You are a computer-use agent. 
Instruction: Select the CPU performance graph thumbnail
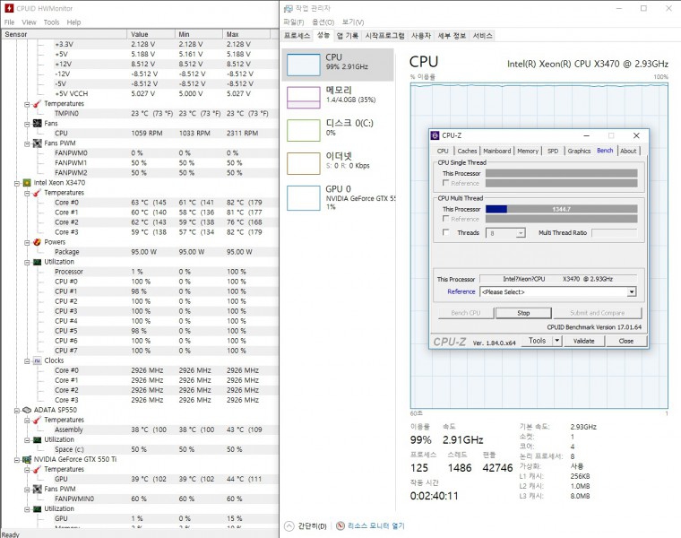coord(304,65)
